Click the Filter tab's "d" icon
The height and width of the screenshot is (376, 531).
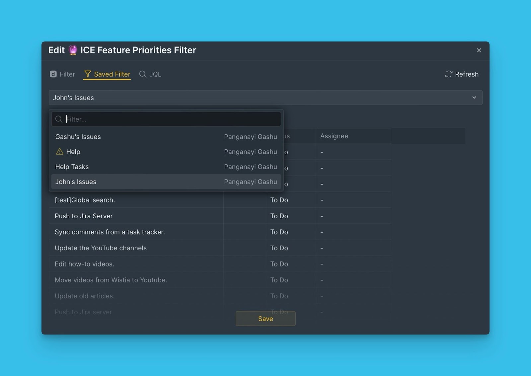click(53, 74)
